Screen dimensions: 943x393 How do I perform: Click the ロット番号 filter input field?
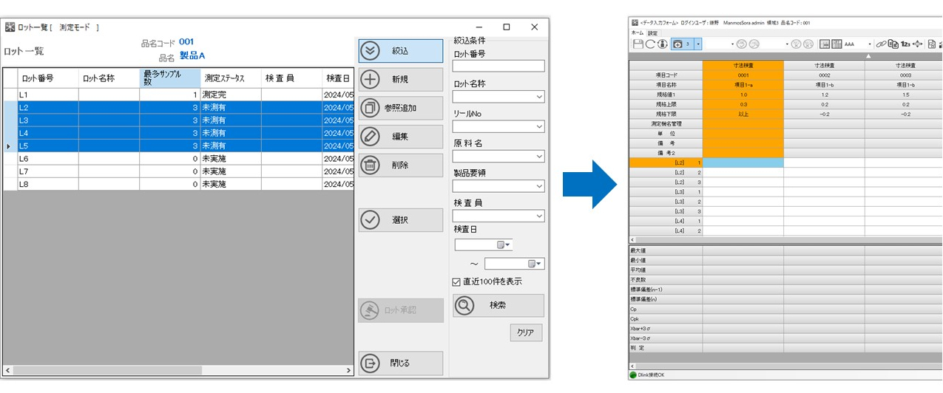498,66
